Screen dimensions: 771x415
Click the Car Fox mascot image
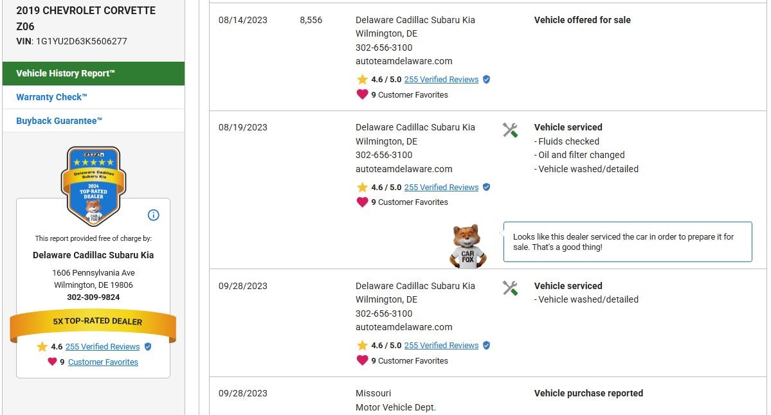click(467, 246)
